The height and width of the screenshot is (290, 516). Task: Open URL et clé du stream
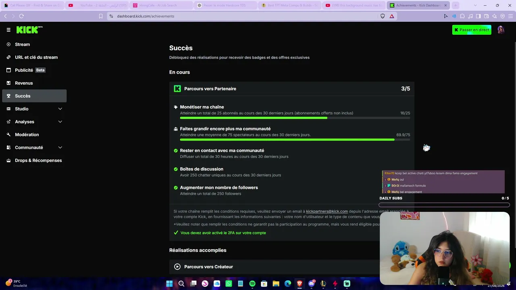[x=35, y=57]
